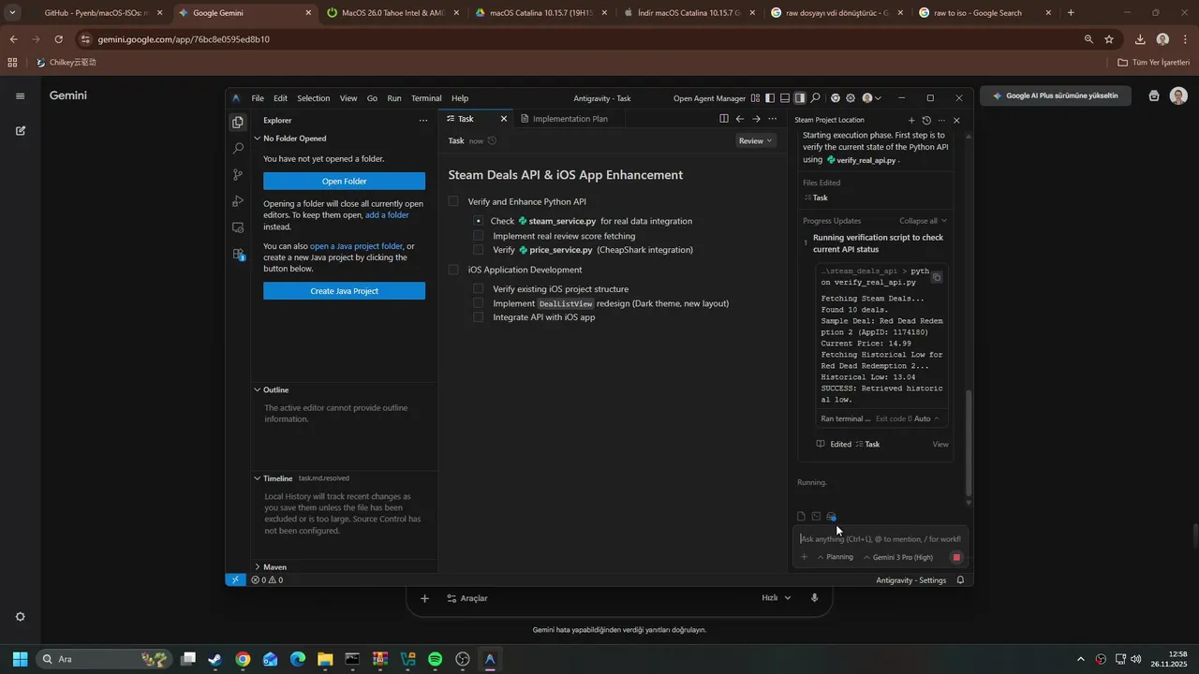Click the title bar search magnifier icon
1199x674 pixels.
tap(816, 98)
